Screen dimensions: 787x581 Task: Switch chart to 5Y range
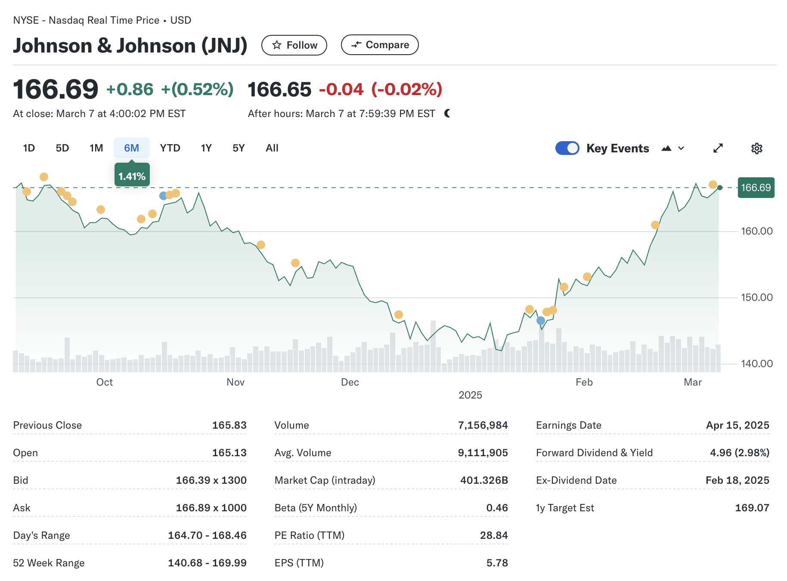coord(239,148)
